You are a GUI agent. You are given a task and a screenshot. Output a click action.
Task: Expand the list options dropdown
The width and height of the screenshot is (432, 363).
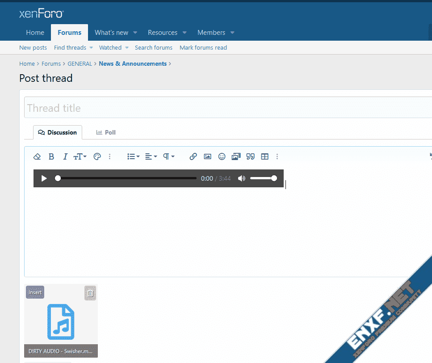click(133, 156)
